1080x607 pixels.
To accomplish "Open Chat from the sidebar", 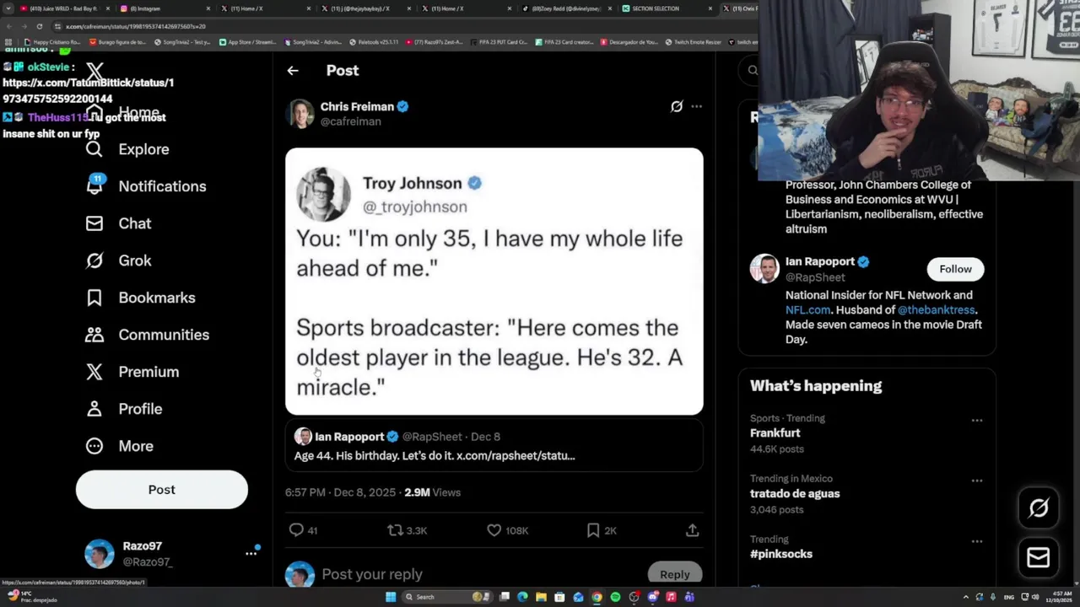I will point(118,223).
